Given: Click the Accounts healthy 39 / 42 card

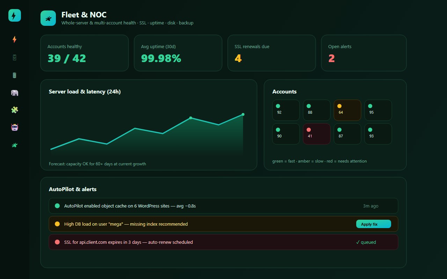Looking at the screenshot, I should coord(85,53).
